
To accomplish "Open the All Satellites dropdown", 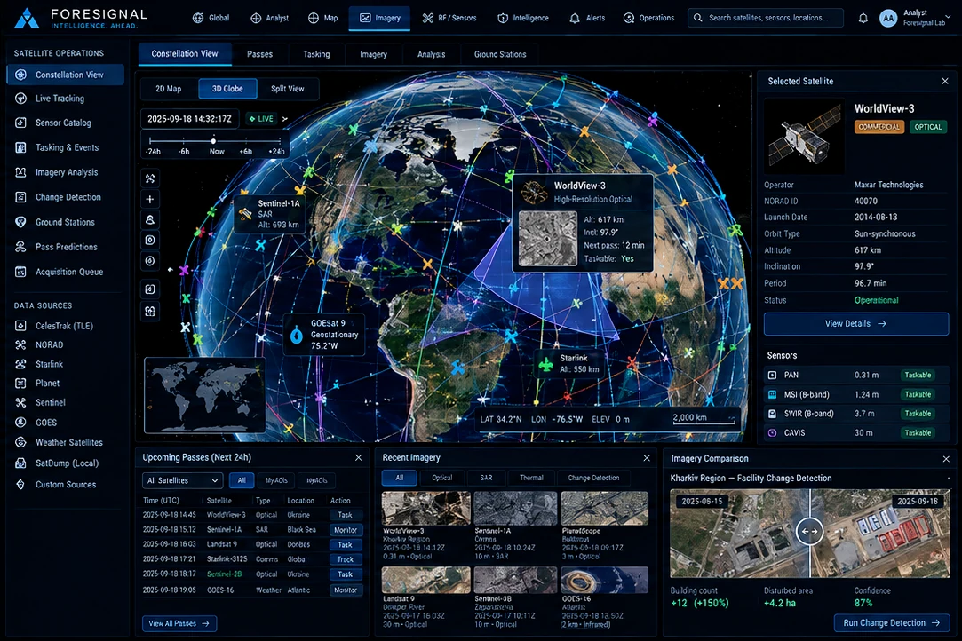I will [181, 480].
